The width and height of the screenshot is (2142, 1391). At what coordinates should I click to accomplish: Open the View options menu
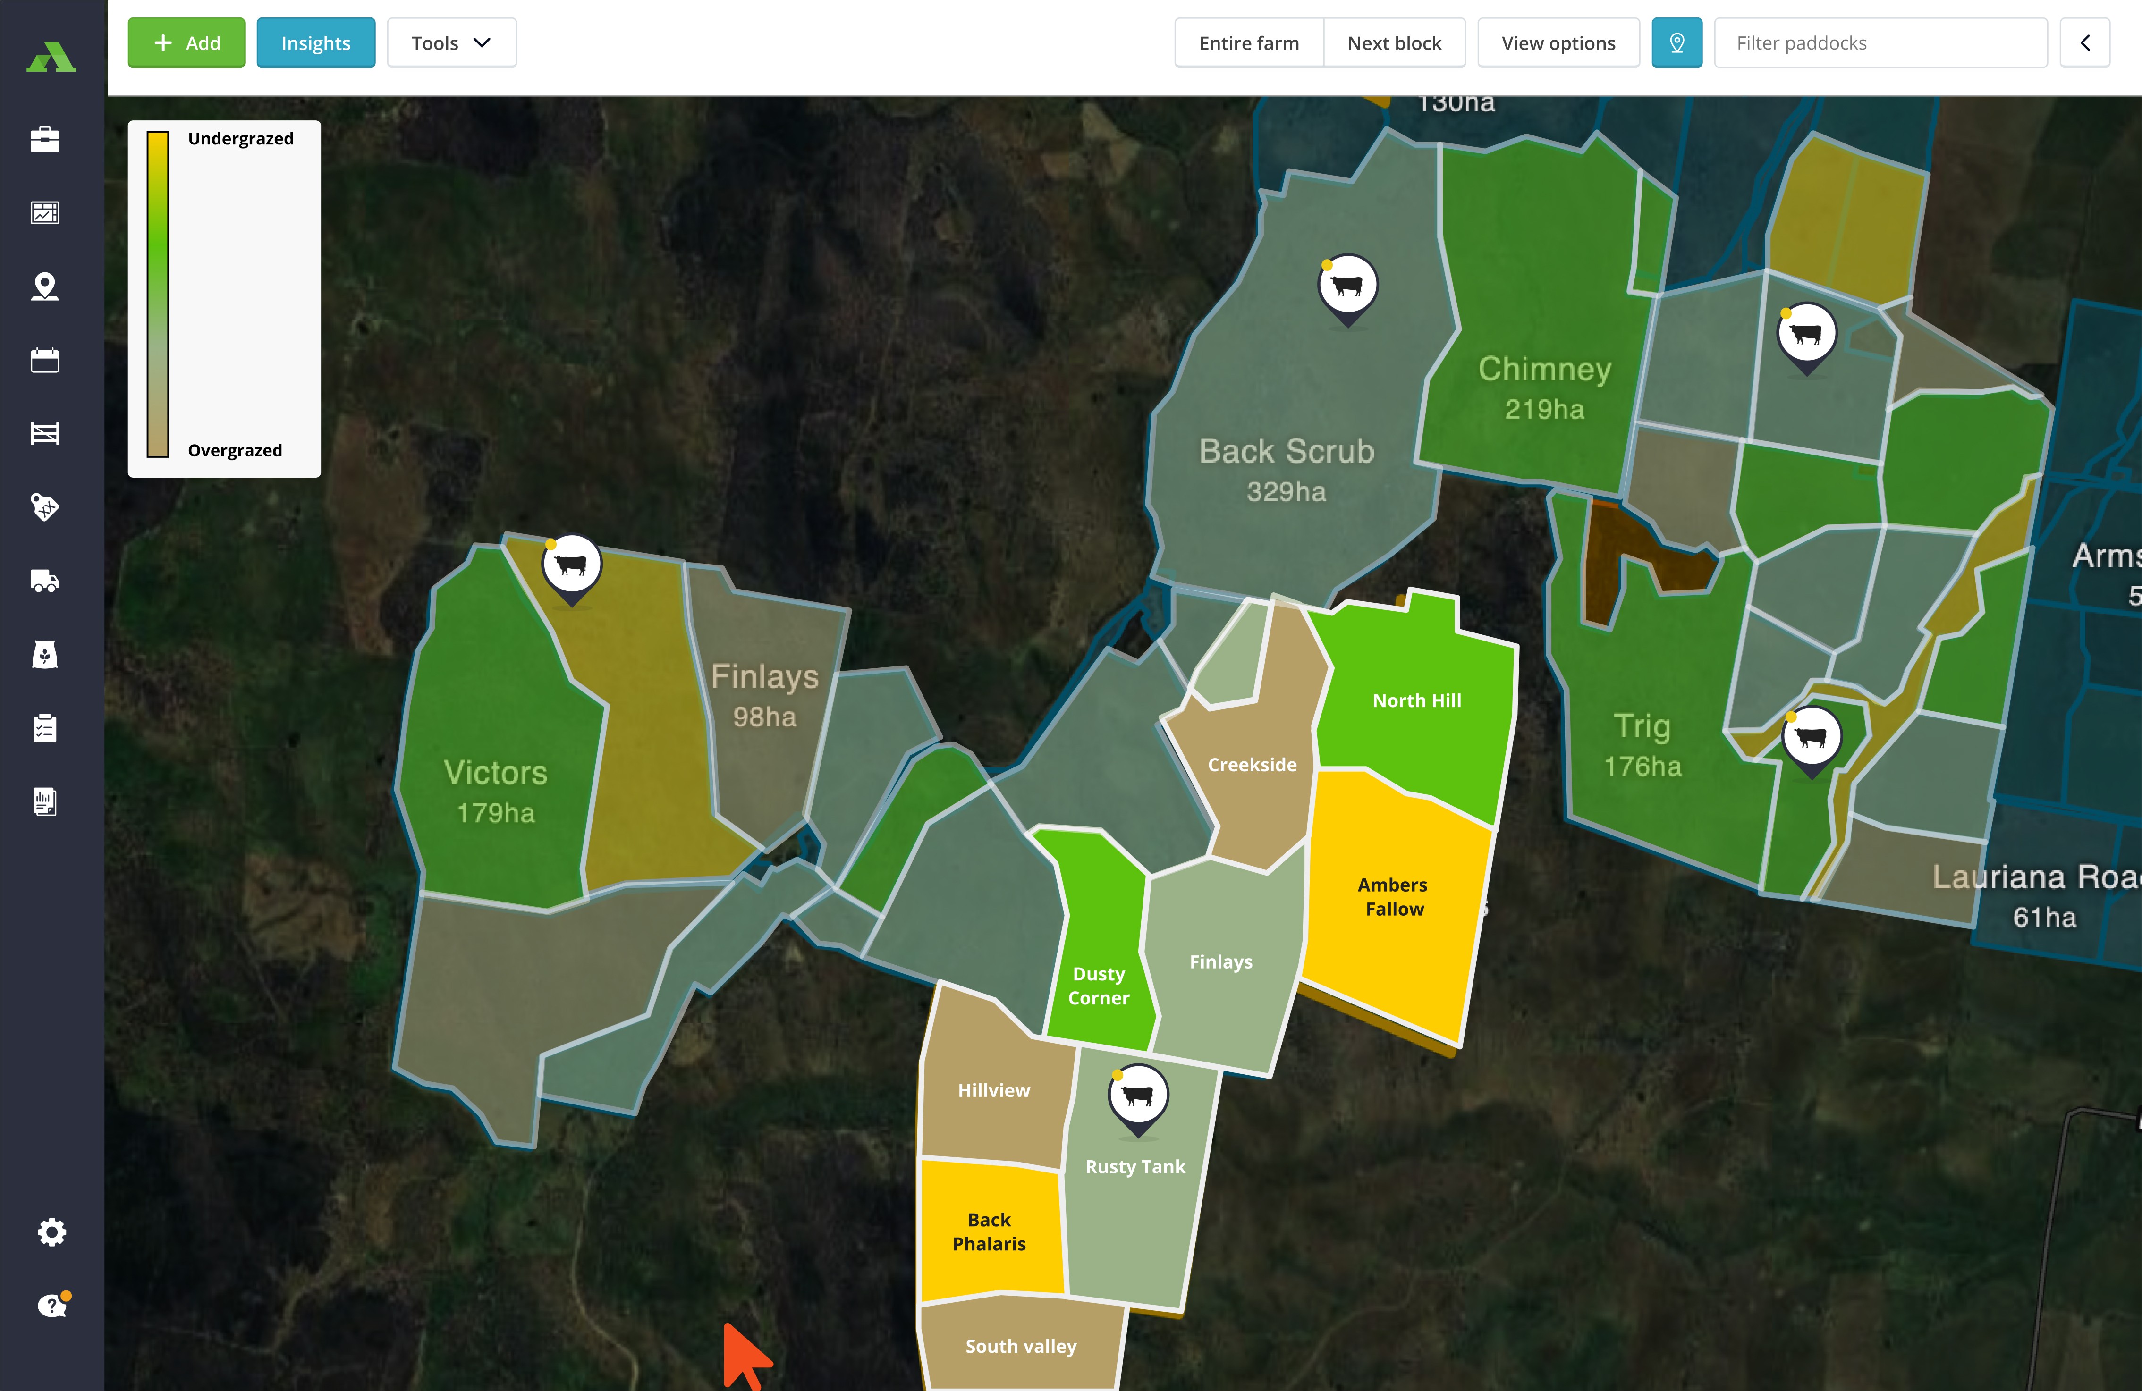[1557, 43]
